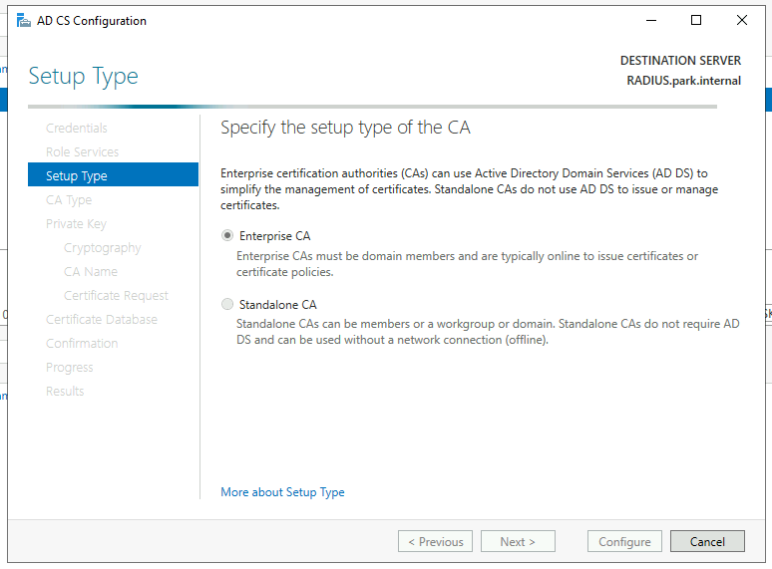Click the RADIUS.park.internal server name

[x=683, y=80]
